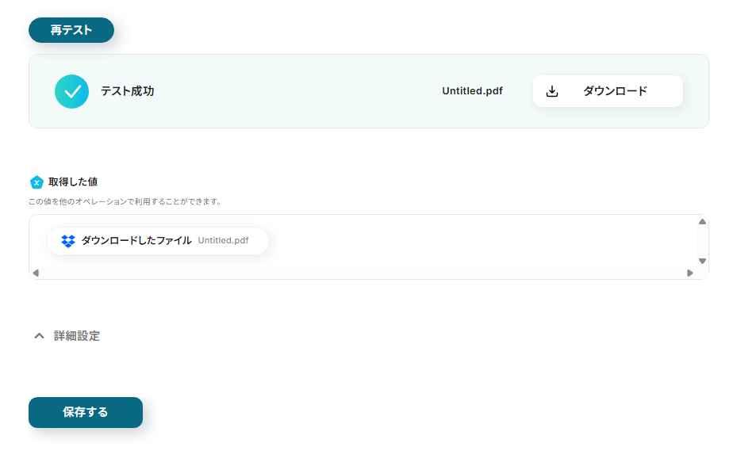
Task: Click the scroll up arrow of the values box
Action: point(702,221)
